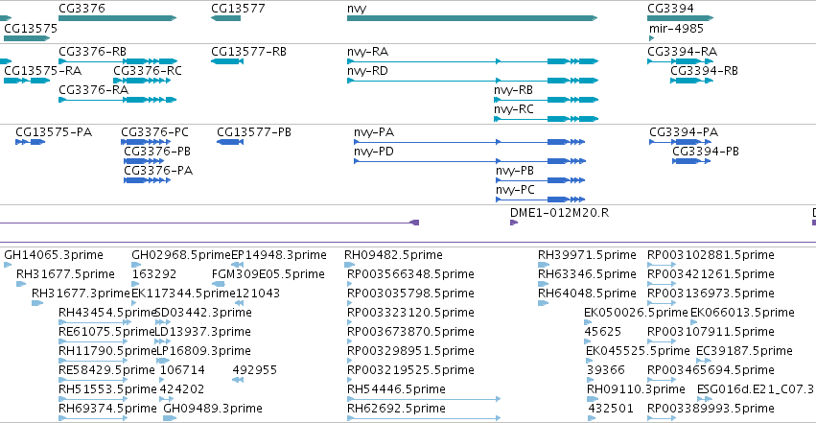The image size is (816, 423).
Task: Select the nvy gene bar
Action: click(x=472, y=18)
